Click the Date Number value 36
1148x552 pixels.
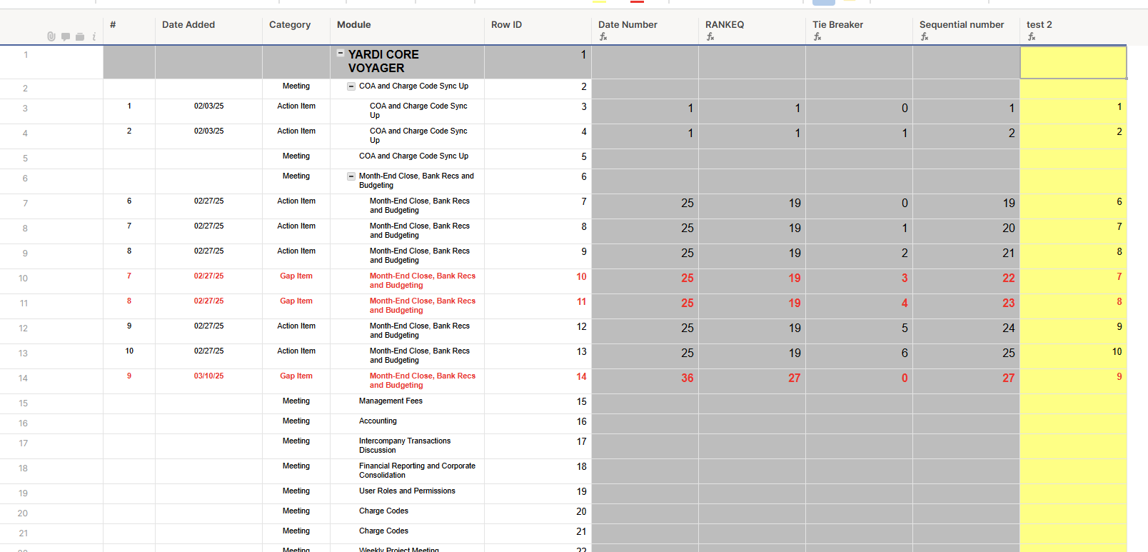[687, 378]
